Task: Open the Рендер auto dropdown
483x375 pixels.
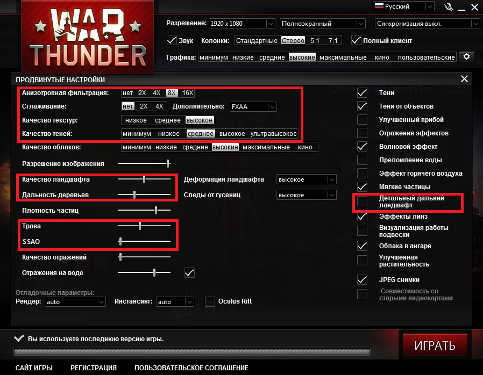Action: 75,302
